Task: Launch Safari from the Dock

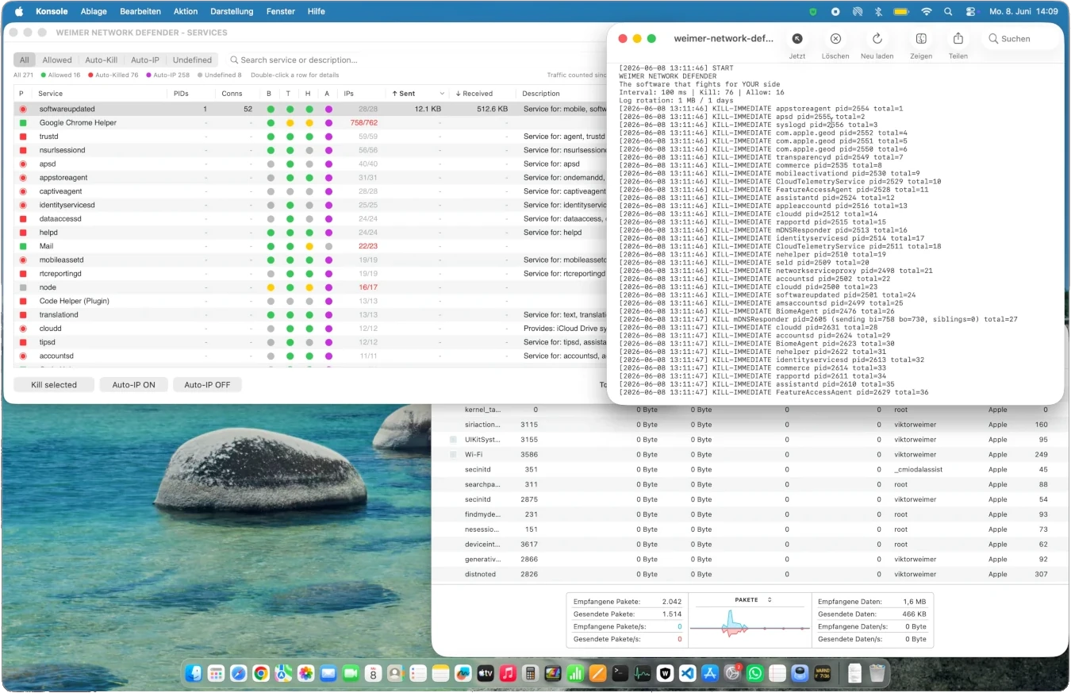Action: (238, 673)
